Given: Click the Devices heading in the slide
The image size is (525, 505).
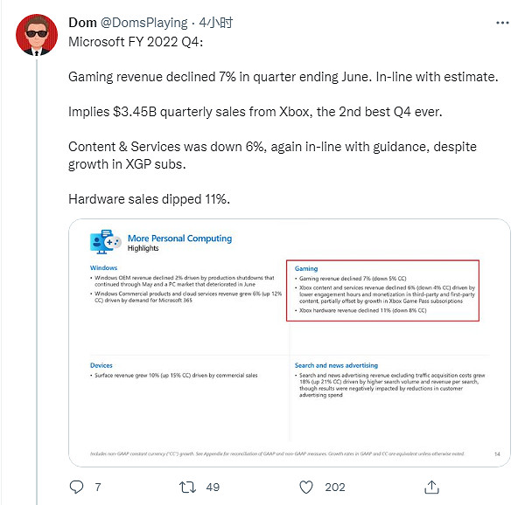Looking at the screenshot, I should (x=101, y=364).
